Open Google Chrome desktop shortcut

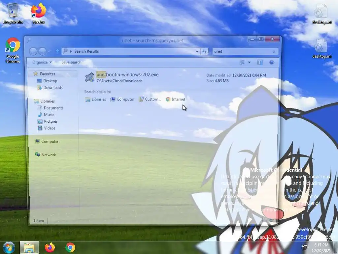13,51
